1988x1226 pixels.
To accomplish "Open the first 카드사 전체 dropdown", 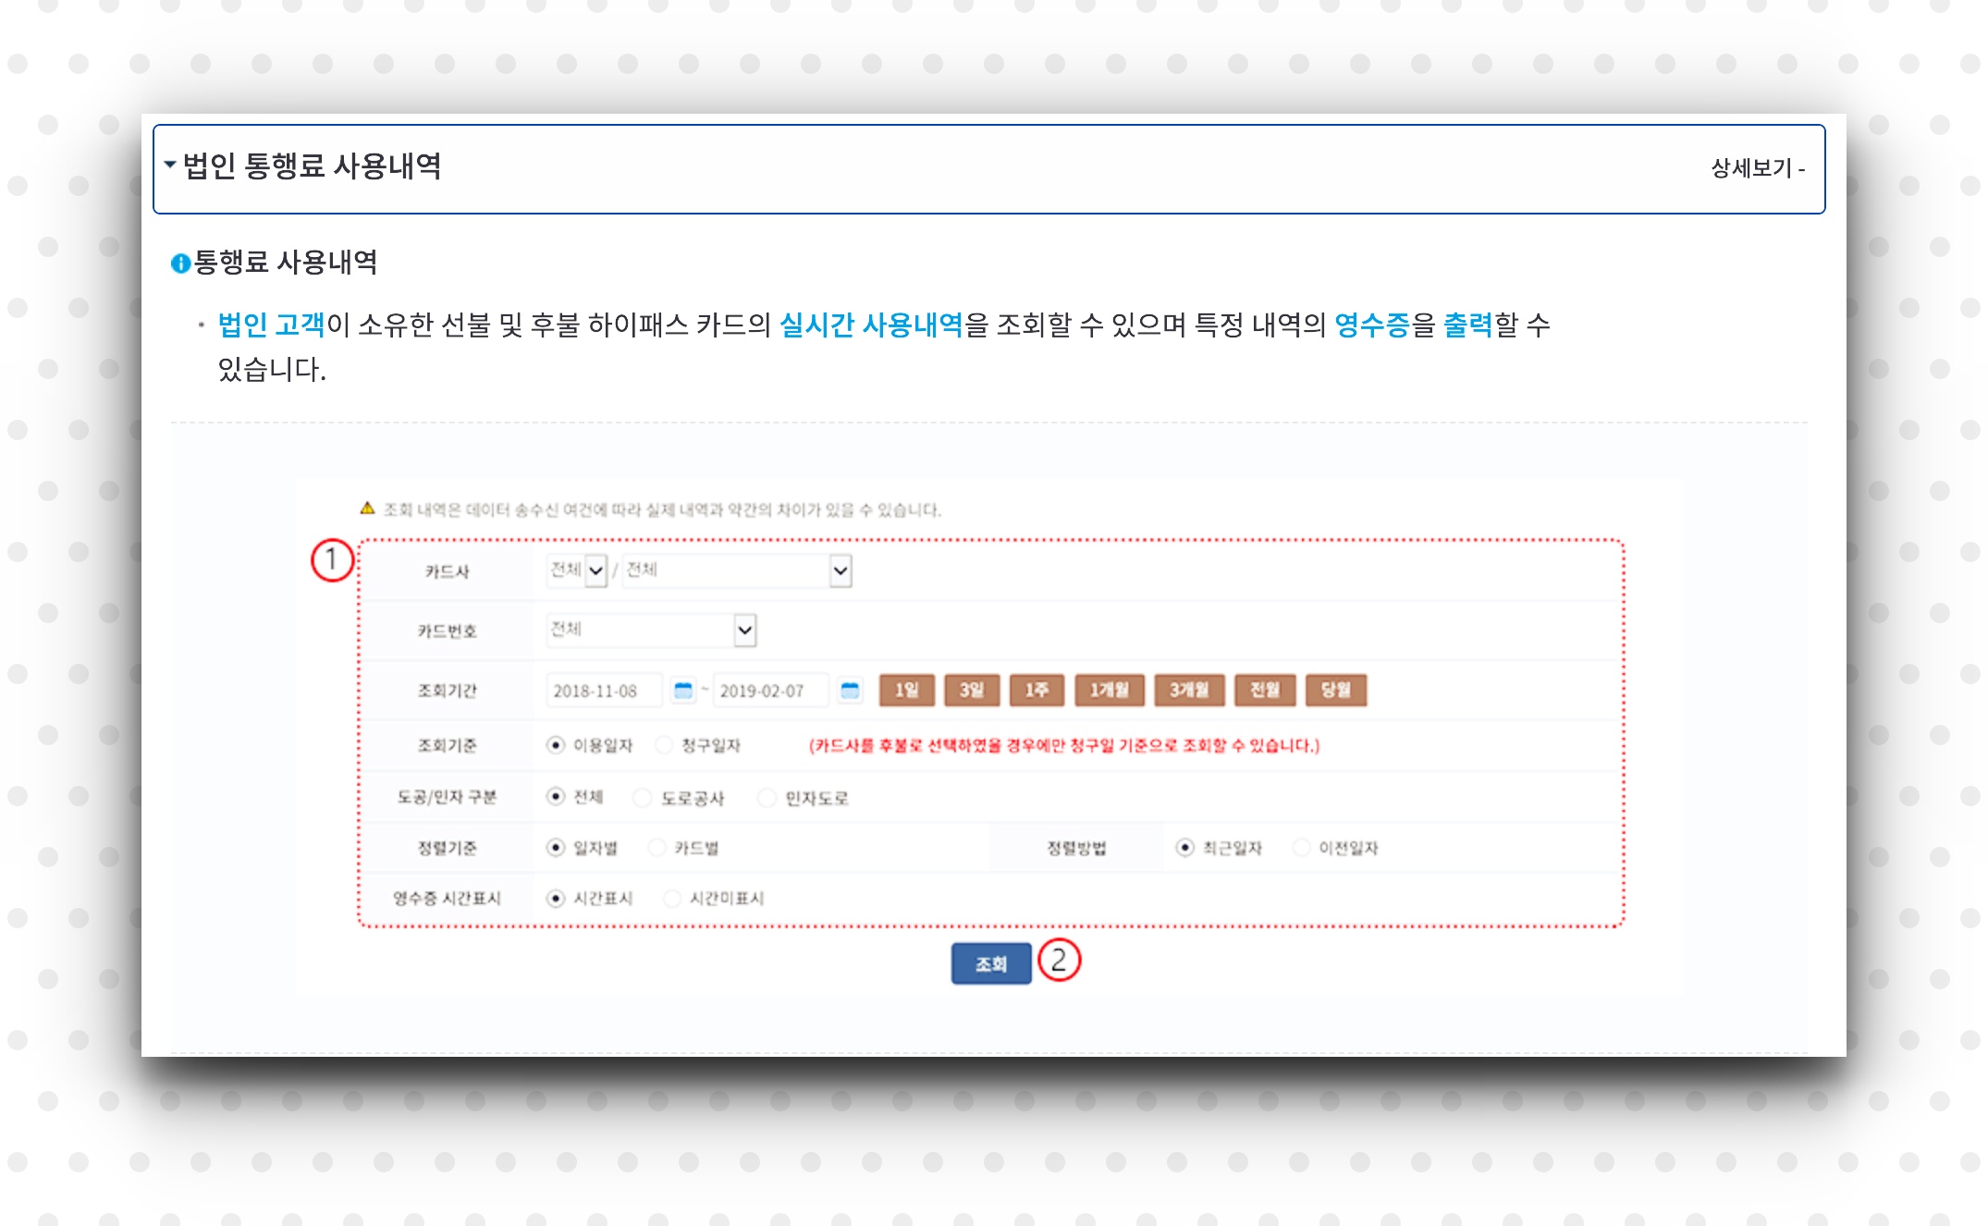I will [x=577, y=570].
